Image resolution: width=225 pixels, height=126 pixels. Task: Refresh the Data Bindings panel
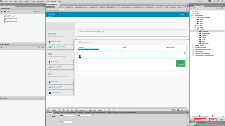[x=222, y=8]
